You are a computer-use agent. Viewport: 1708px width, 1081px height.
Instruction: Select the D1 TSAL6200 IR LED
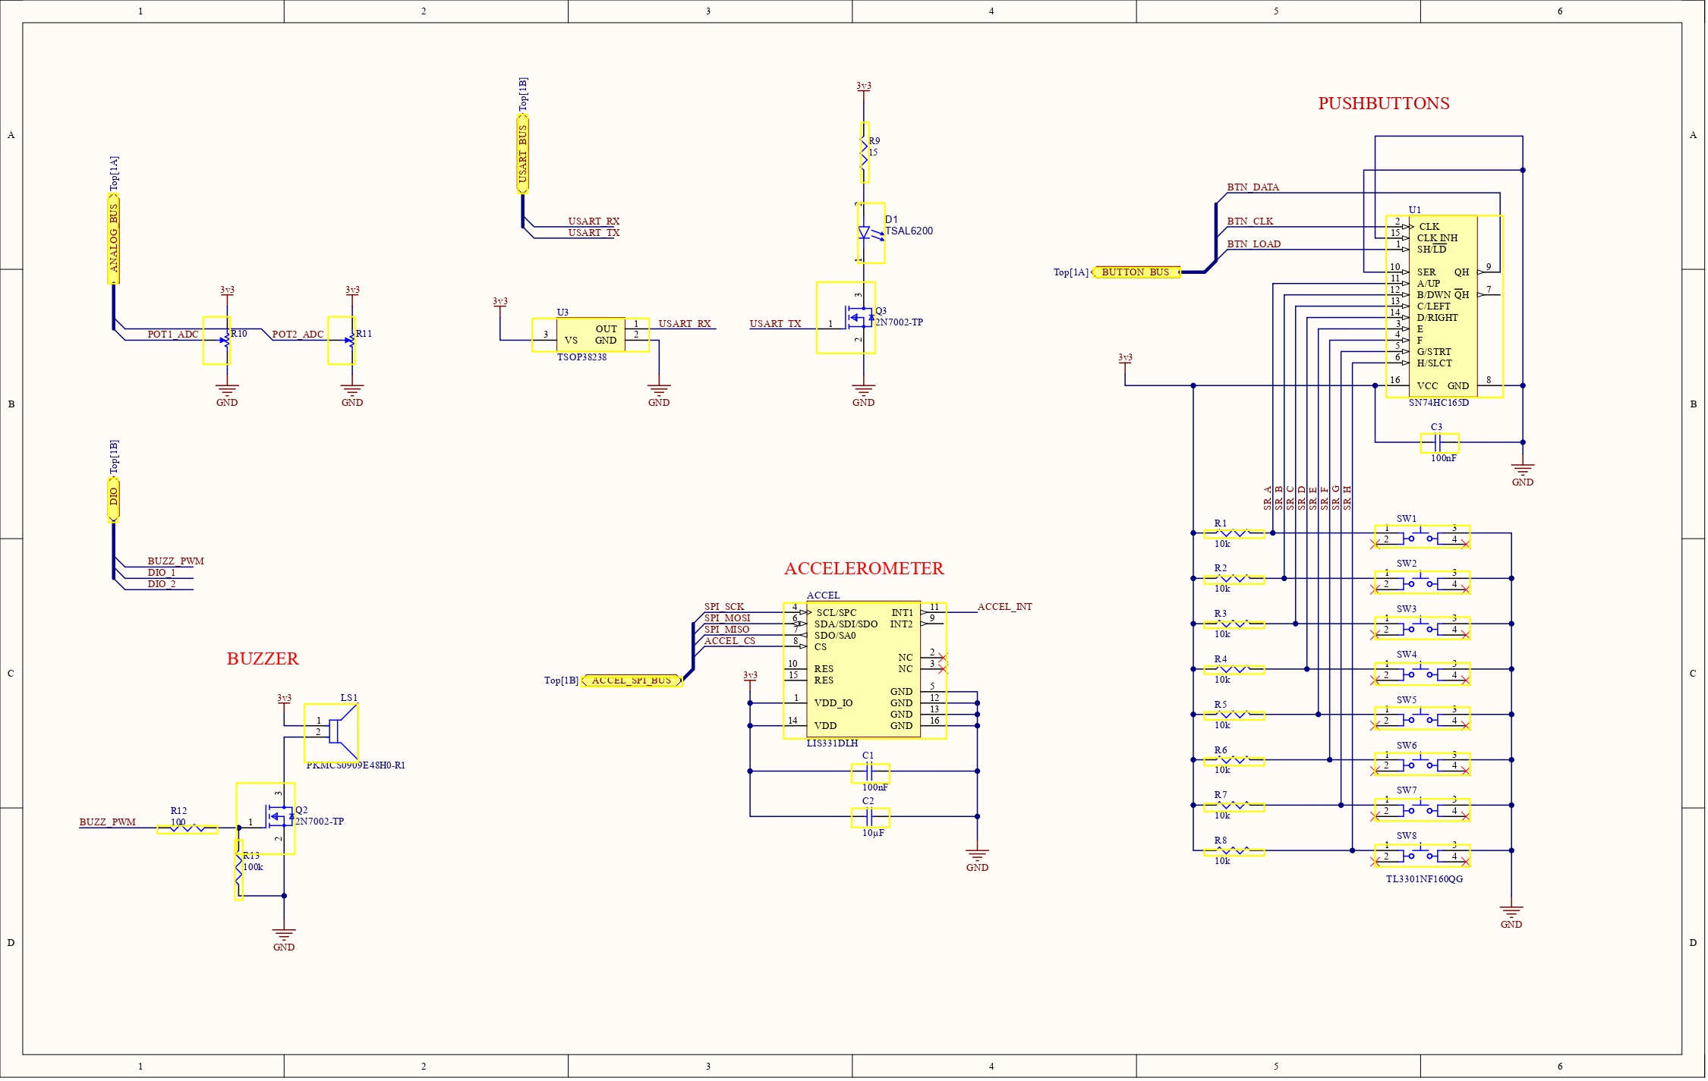(x=871, y=233)
